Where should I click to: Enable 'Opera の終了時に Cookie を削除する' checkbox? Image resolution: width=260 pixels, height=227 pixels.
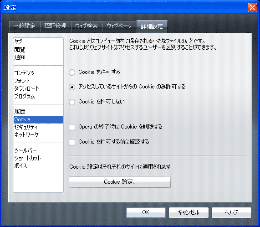pyautogui.click(x=72, y=127)
